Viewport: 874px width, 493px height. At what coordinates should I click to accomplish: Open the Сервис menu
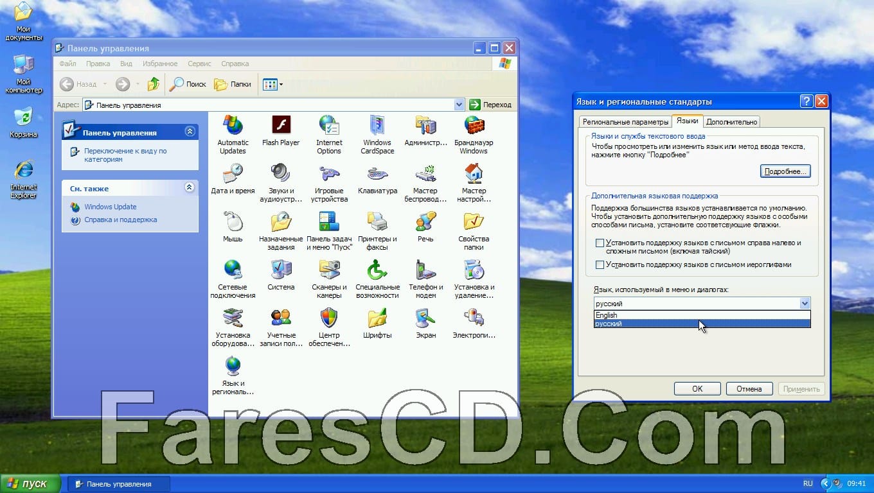[x=199, y=64]
